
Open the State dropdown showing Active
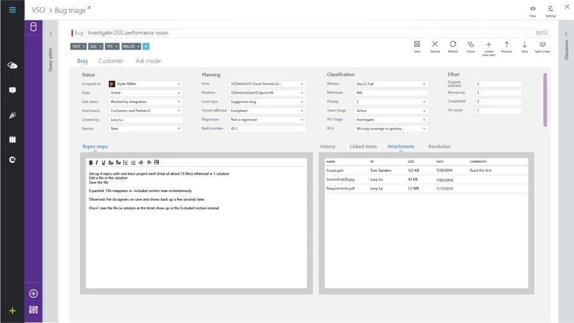tap(145, 93)
